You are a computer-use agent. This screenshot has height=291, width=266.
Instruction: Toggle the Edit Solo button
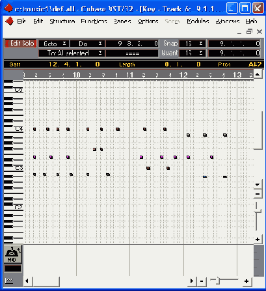pyautogui.click(x=21, y=44)
